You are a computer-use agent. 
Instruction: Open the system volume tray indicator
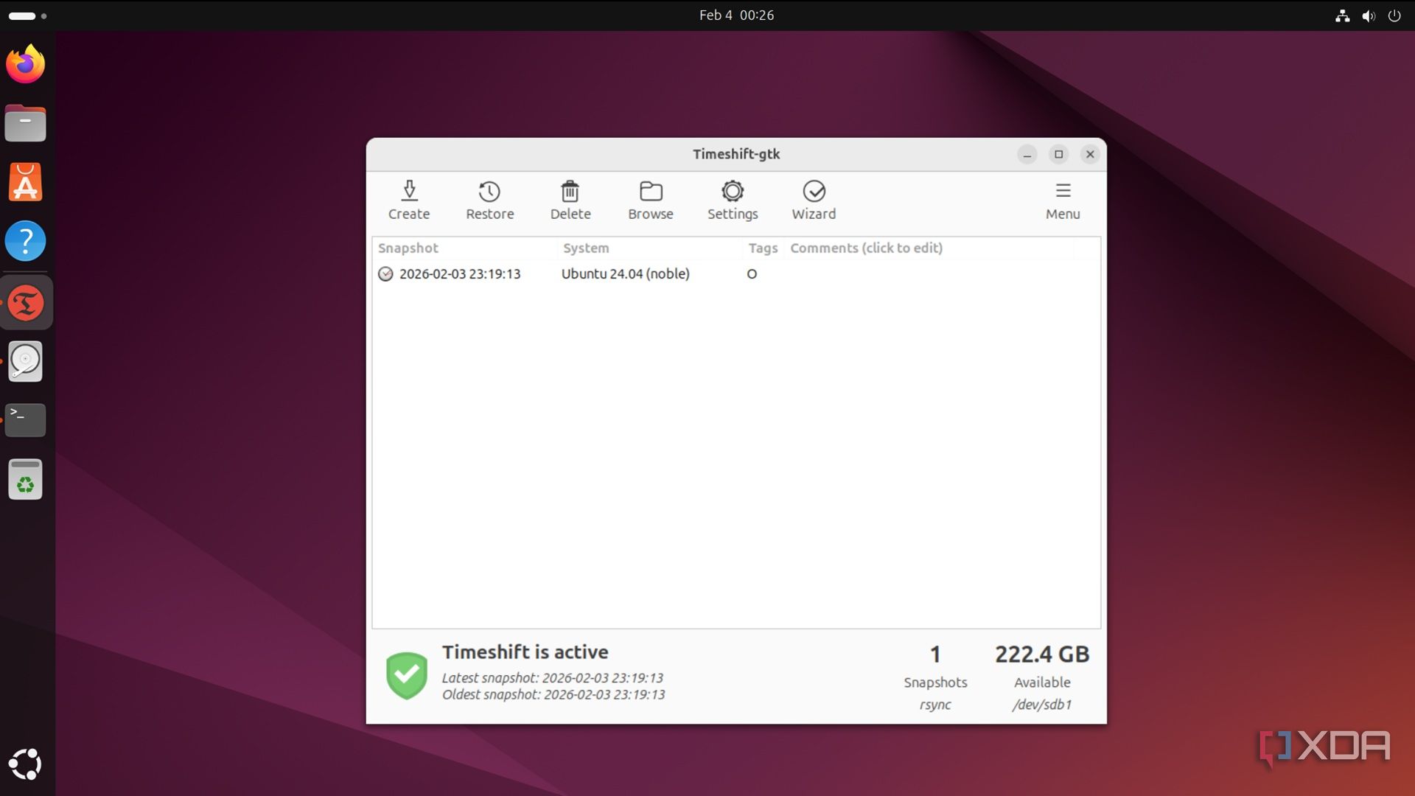[x=1369, y=15]
